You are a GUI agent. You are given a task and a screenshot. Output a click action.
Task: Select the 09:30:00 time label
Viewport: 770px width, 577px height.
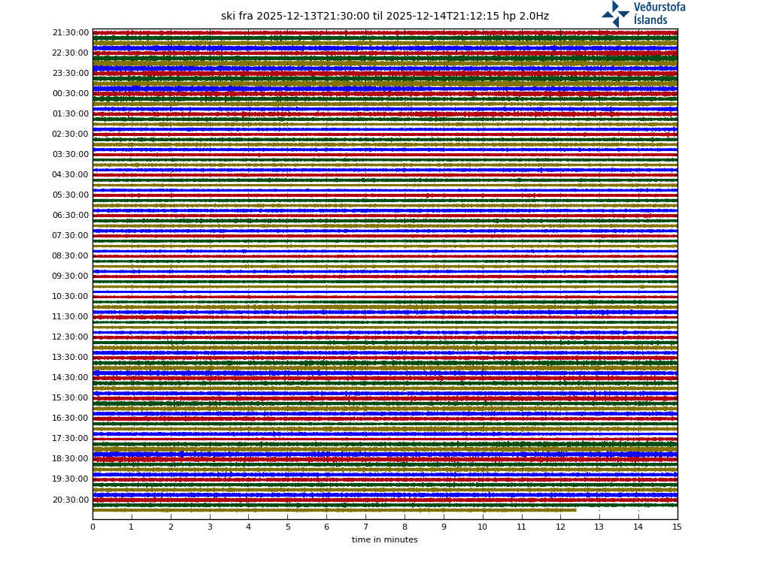pyautogui.click(x=70, y=276)
